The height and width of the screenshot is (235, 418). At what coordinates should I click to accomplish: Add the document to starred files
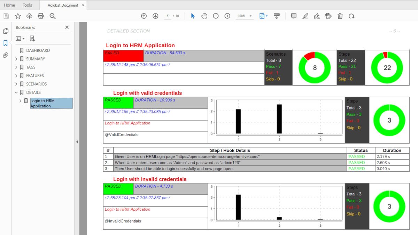(18, 16)
